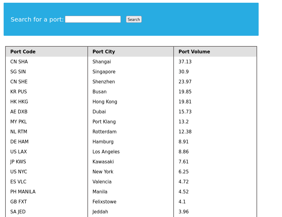Select the New York volume 6.25 cell
The width and height of the screenshot is (282, 217).
tap(183, 172)
